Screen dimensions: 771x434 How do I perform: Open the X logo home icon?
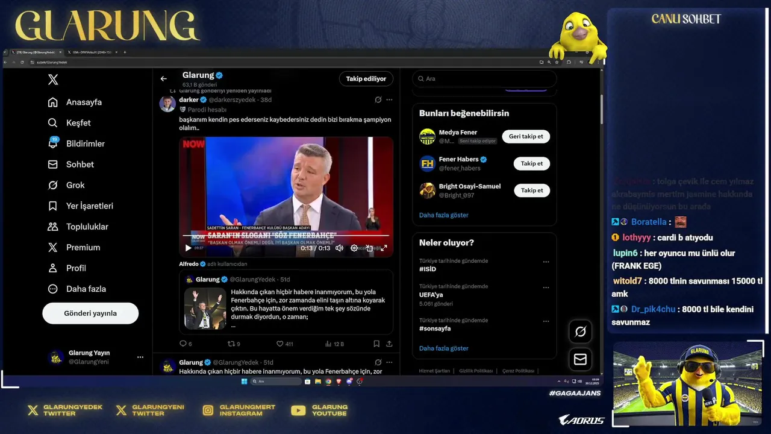(53, 80)
